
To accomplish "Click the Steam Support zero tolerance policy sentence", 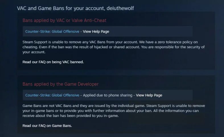I will [110, 42].
